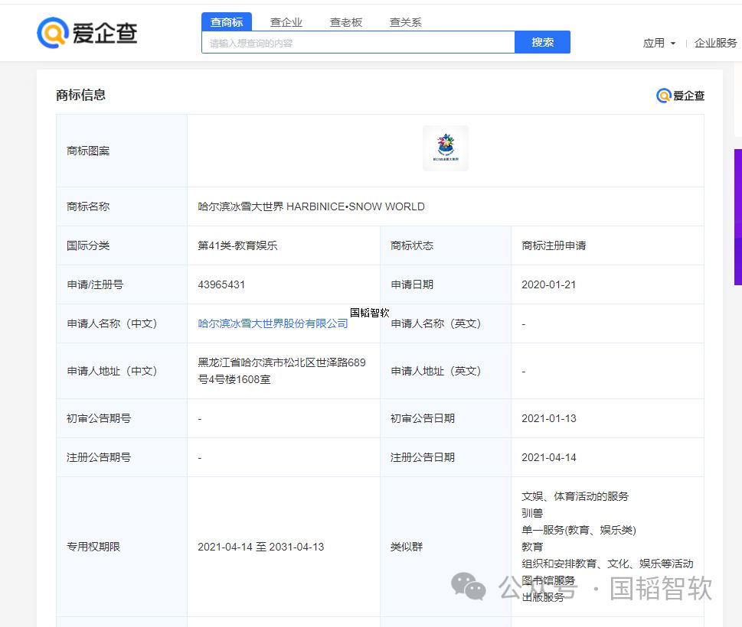This screenshot has height=627, width=742.
Task: Select the application date 2020-01-21
Action: [x=548, y=284]
